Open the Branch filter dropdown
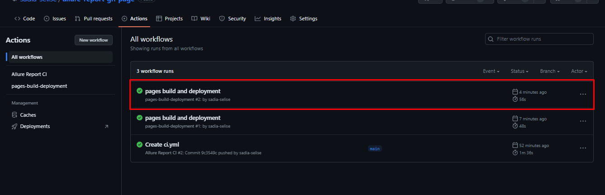605x195 pixels. (550, 71)
